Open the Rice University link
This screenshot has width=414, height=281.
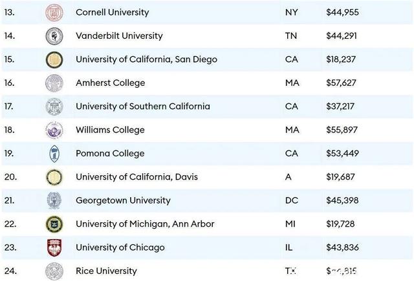click(x=106, y=271)
